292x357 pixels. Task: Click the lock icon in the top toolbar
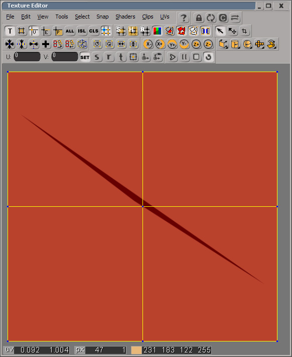point(199,18)
